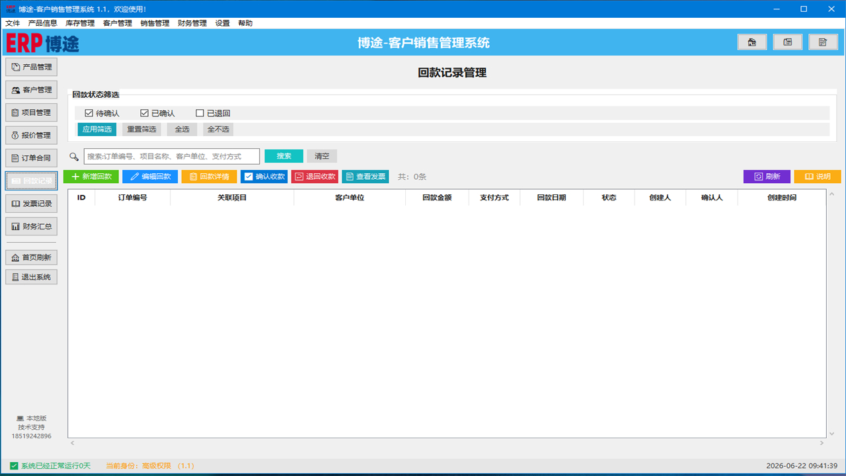The image size is (846, 476).
Task: Open the 说明 help button
Action: [x=818, y=177]
